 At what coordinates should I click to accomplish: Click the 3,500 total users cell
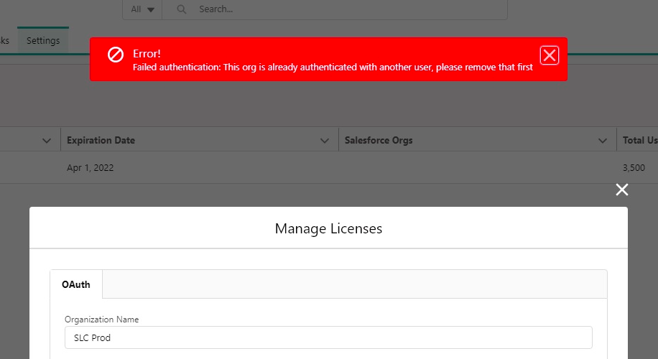[634, 168]
